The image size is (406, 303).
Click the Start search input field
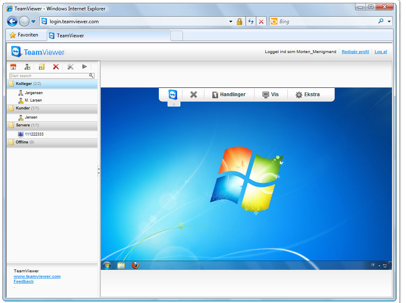tap(49, 76)
